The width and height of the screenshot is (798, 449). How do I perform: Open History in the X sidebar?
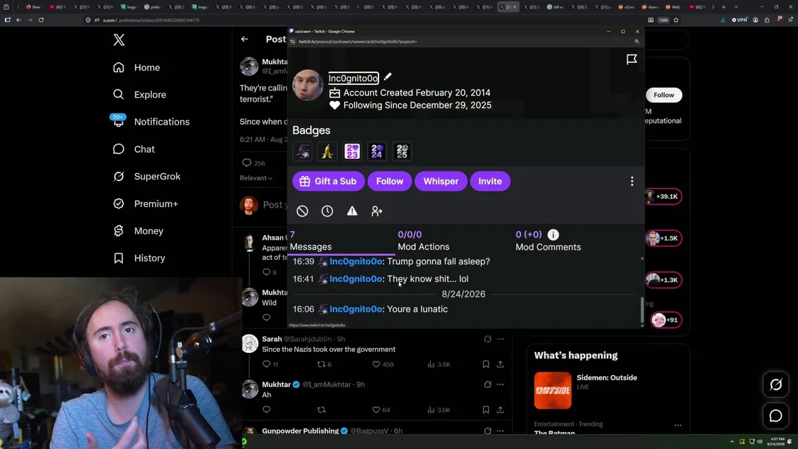point(139,258)
